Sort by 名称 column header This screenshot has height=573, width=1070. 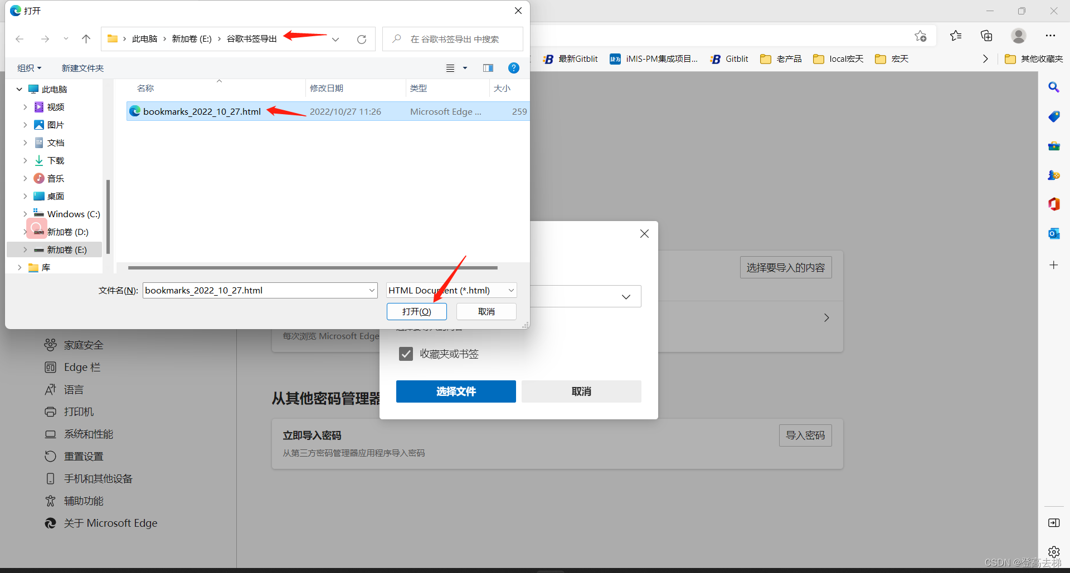tap(145, 88)
